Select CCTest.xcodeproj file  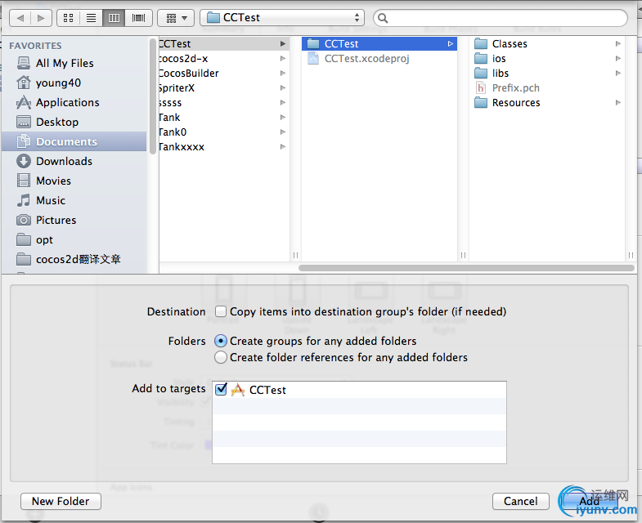tap(379, 59)
